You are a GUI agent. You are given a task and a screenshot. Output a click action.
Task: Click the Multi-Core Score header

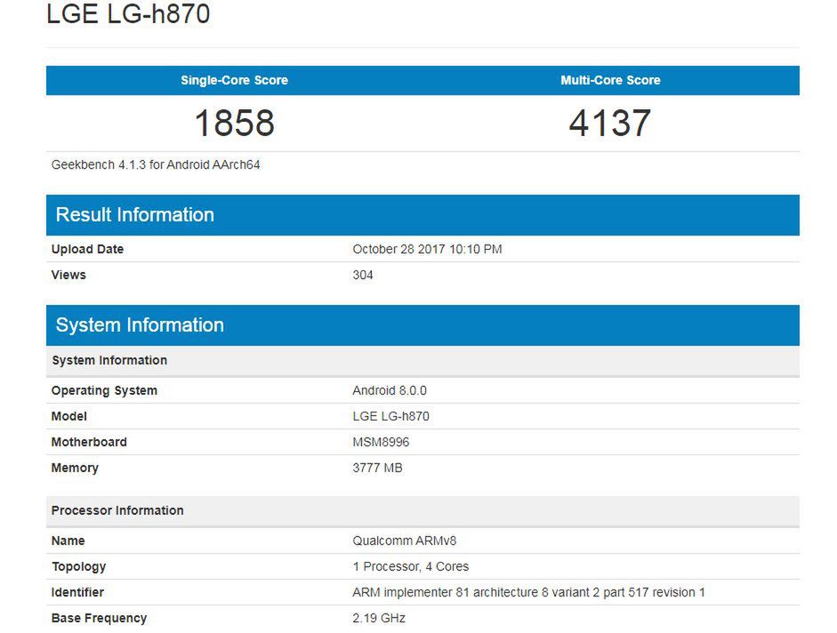(610, 80)
